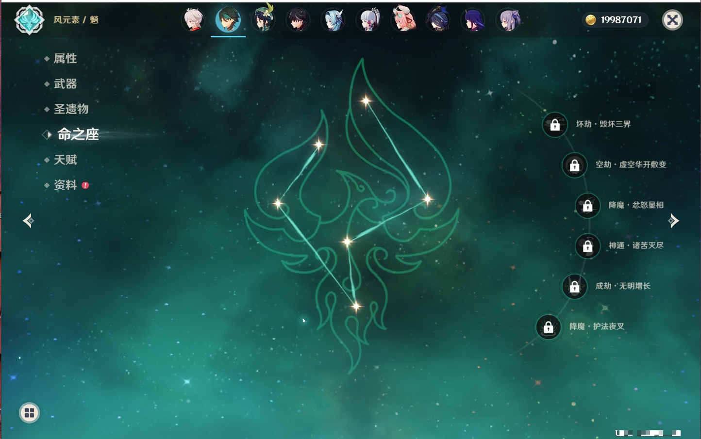Open the 圣遗物 artifacts tab
This screenshot has height=439, width=701.
[x=71, y=109]
